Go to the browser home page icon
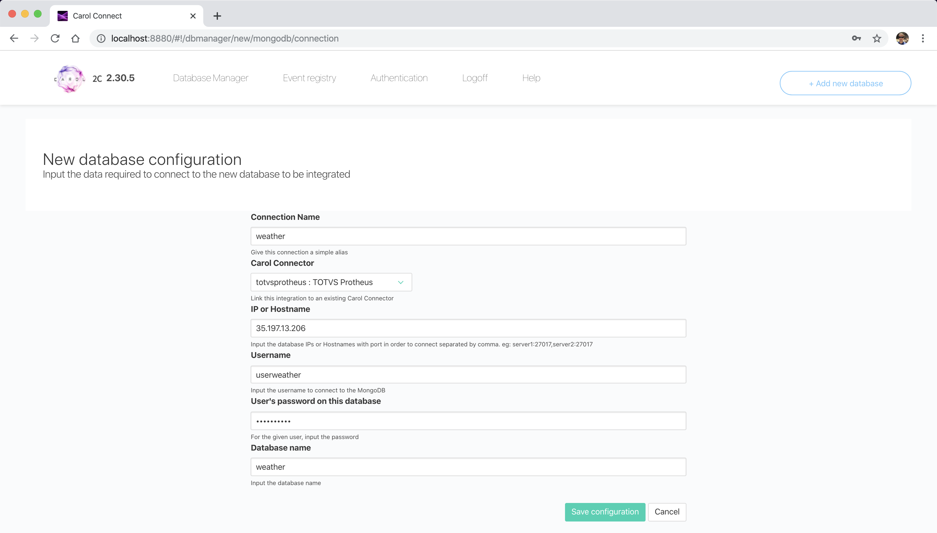This screenshot has width=937, height=533. point(75,38)
